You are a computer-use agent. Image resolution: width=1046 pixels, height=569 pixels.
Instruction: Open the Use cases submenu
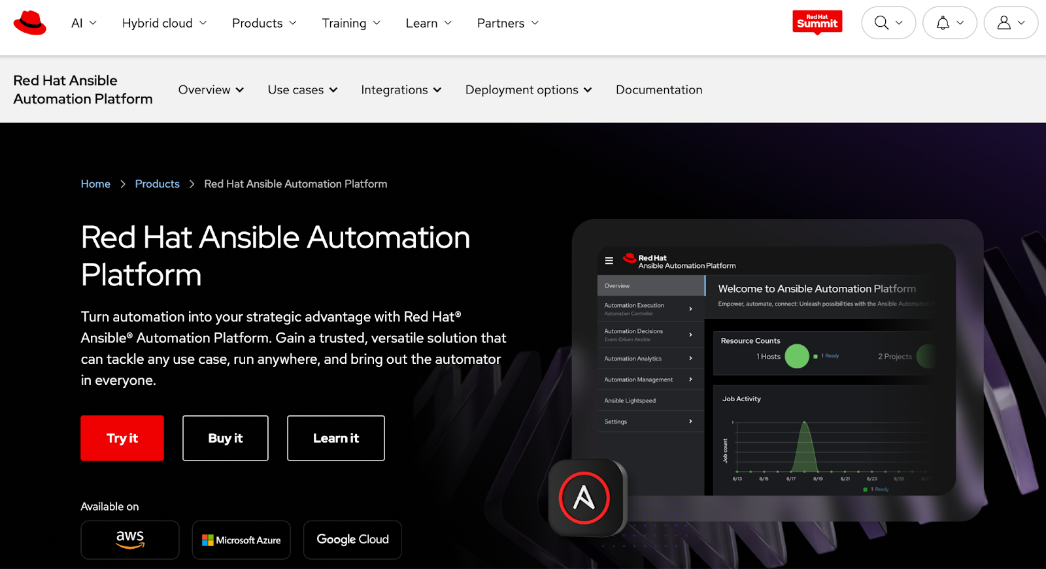tap(303, 89)
